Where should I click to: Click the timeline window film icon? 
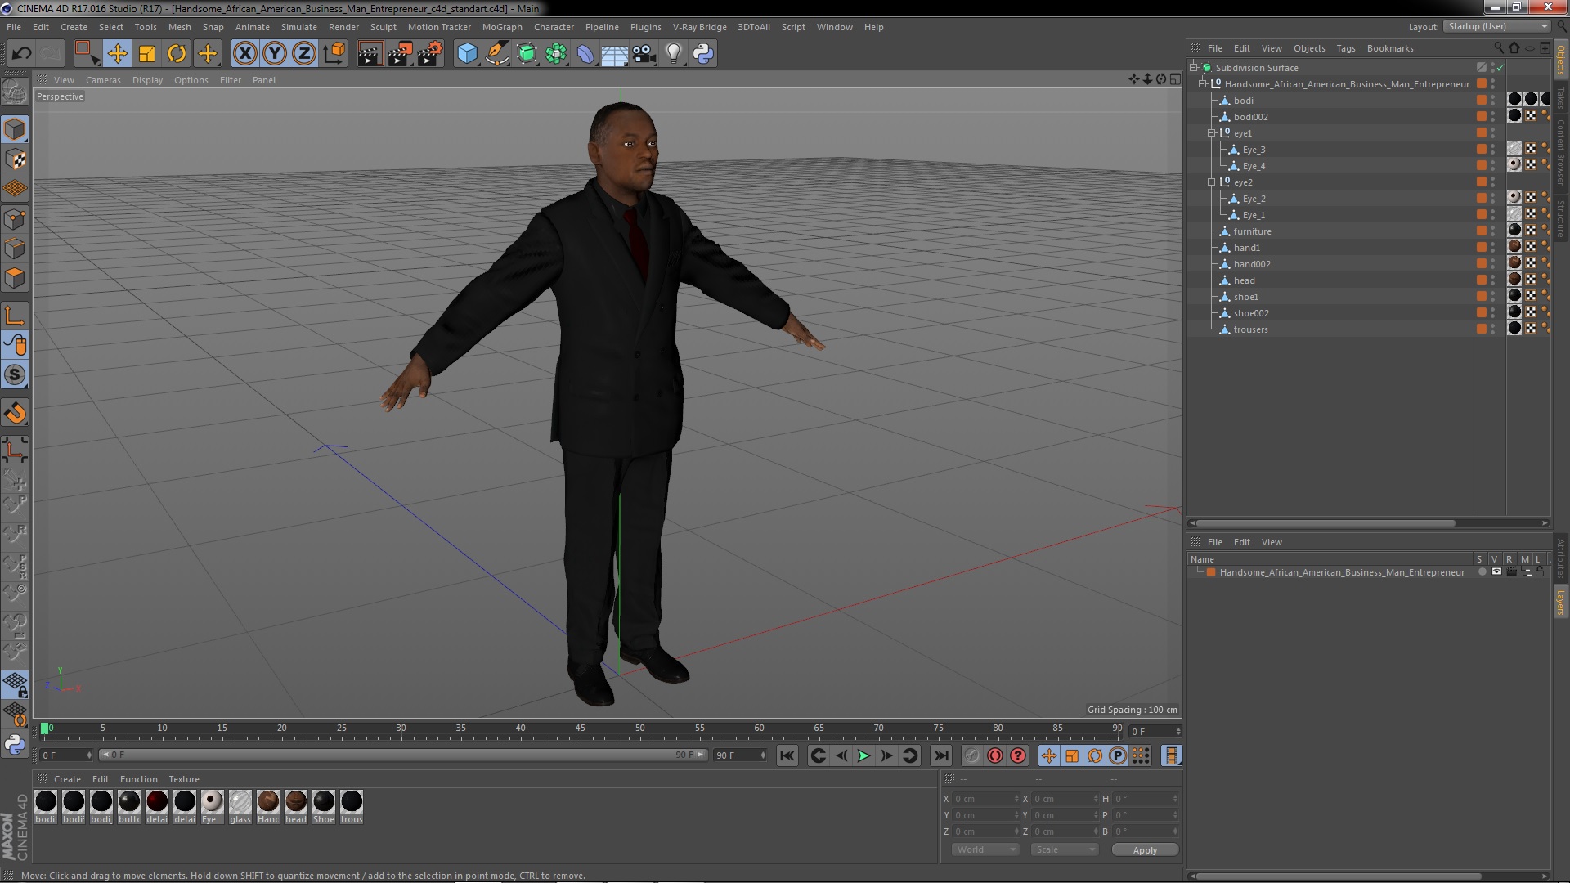1171,755
